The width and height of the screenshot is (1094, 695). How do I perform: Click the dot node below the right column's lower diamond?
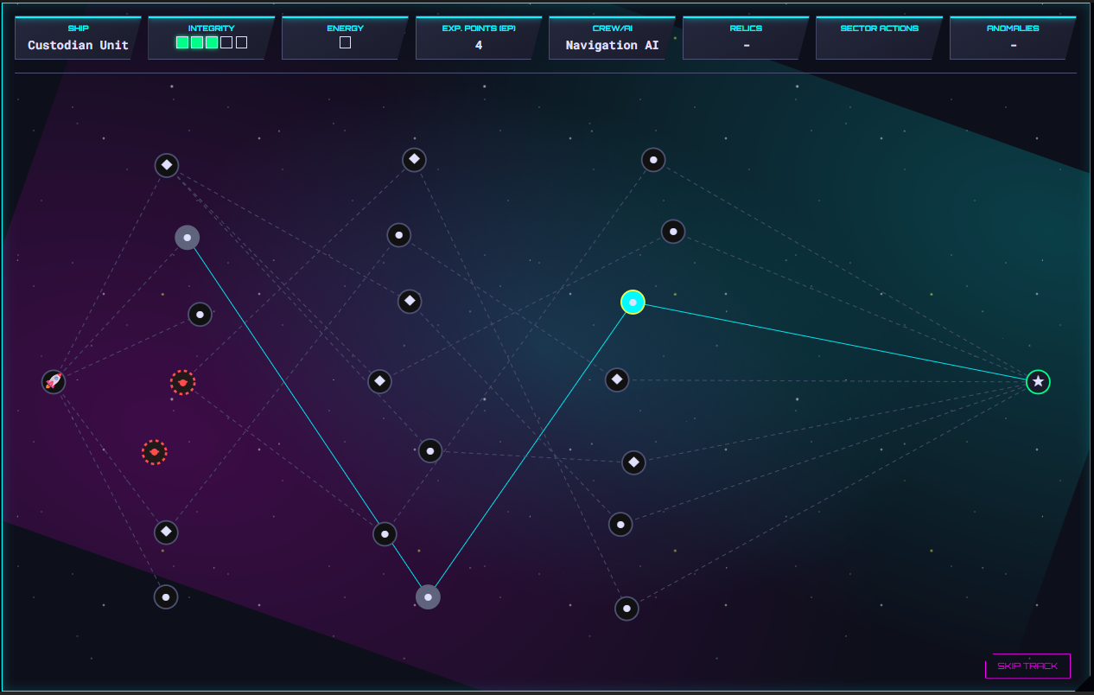[x=620, y=524]
